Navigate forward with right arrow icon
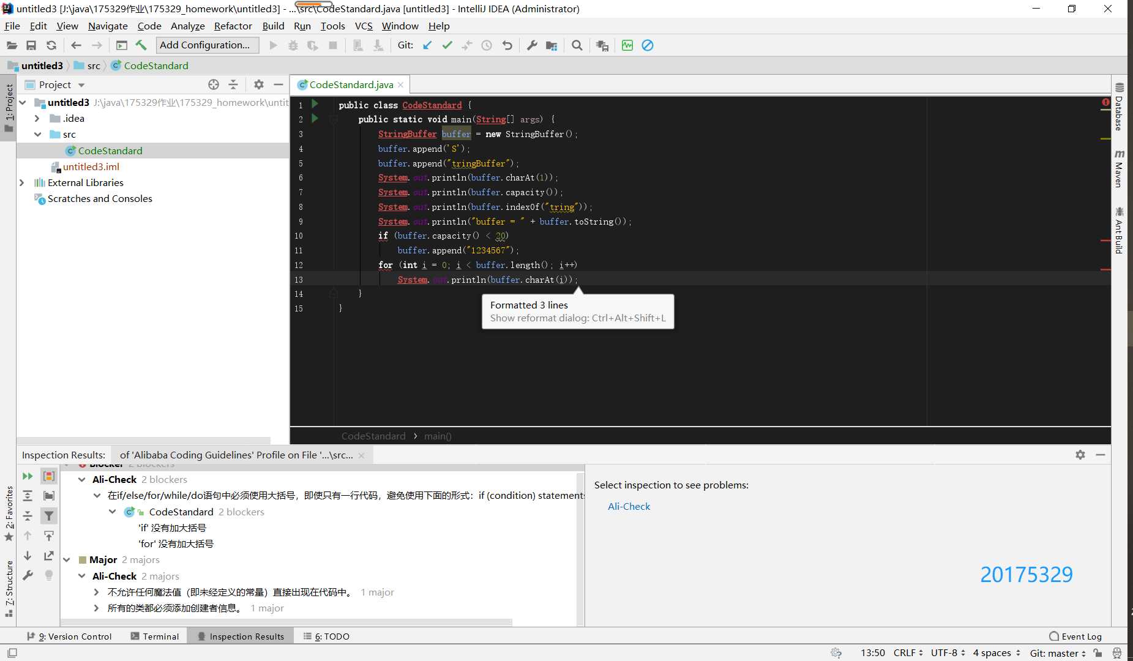This screenshot has width=1133, height=661. coord(97,45)
